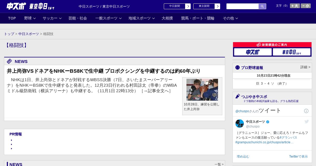Click the baseball icon beside プロ野球速報
The height and width of the screenshot is (166, 316).
pyautogui.click(x=238, y=67)
